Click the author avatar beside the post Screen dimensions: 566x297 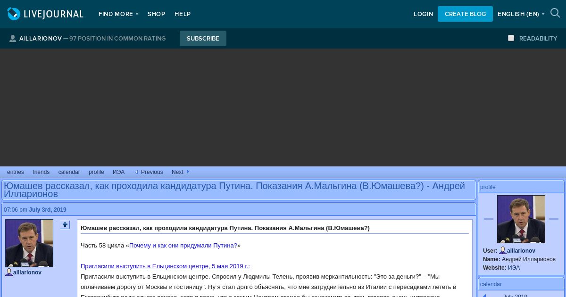tap(29, 243)
